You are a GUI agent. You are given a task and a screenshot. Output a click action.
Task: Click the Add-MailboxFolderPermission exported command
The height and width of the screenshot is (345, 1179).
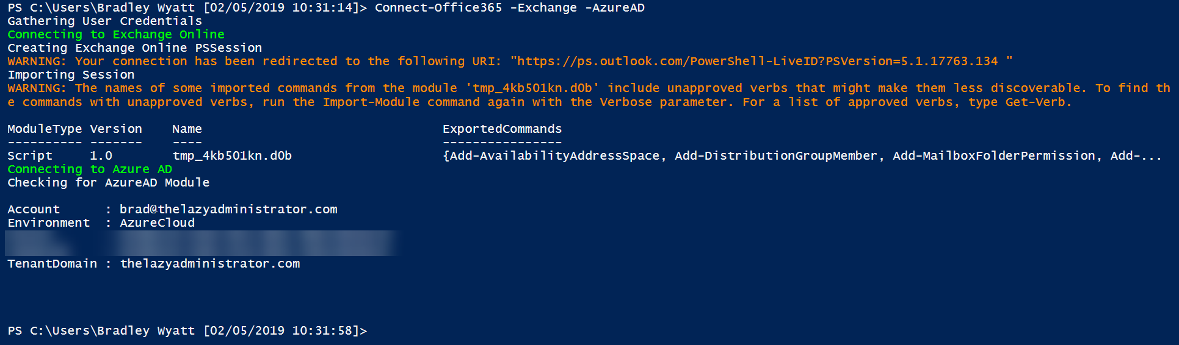coord(994,156)
